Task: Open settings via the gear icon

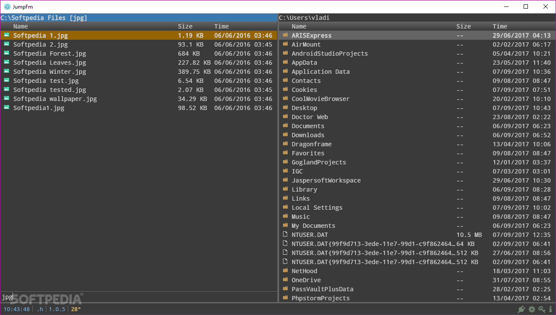Action: point(532,309)
